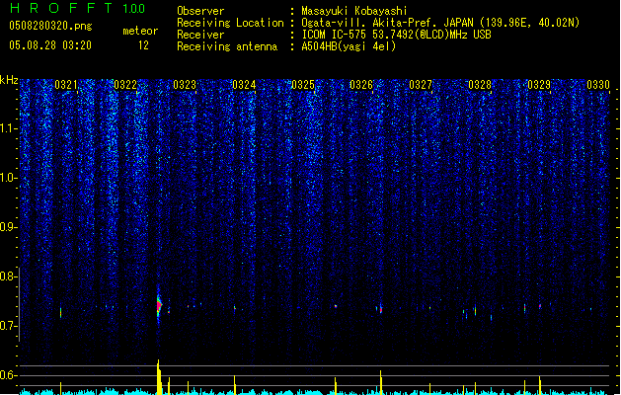The image size is (621, 395).
Task: Click observer name Masayuki Kobayashi
Action: tap(354, 11)
